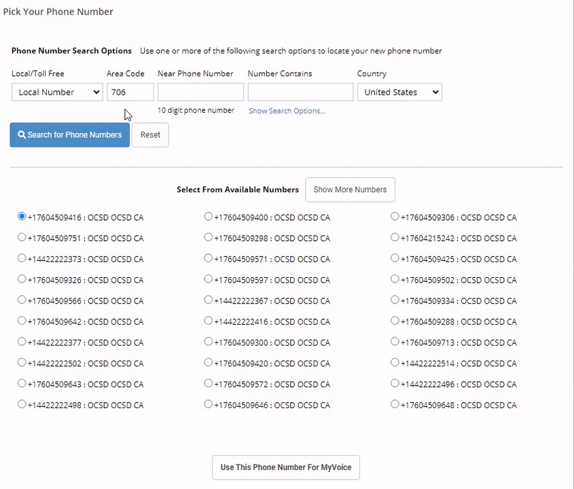The image size is (574, 489).
Task: Expand the Country dropdown
Action: pyautogui.click(x=399, y=92)
